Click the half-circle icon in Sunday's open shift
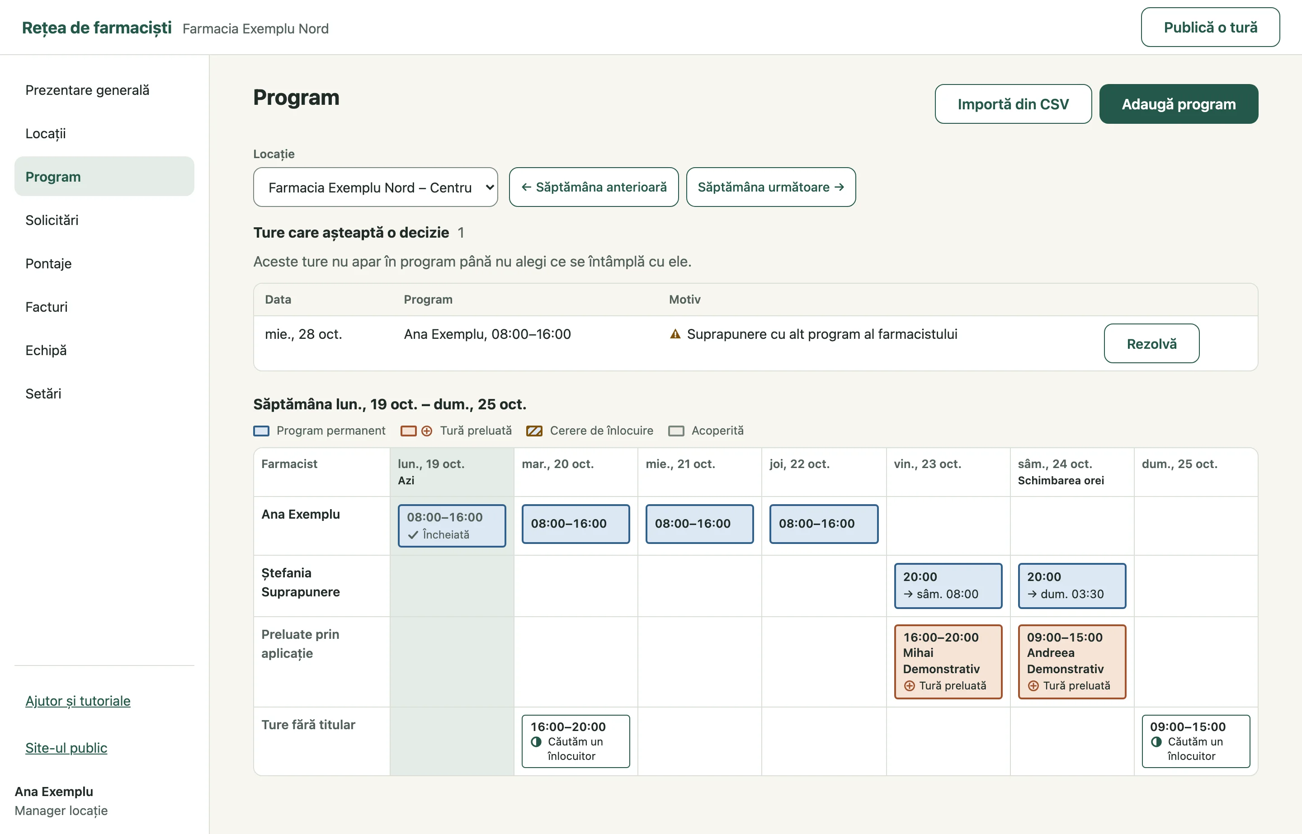1302x834 pixels. pos(1156,741)
